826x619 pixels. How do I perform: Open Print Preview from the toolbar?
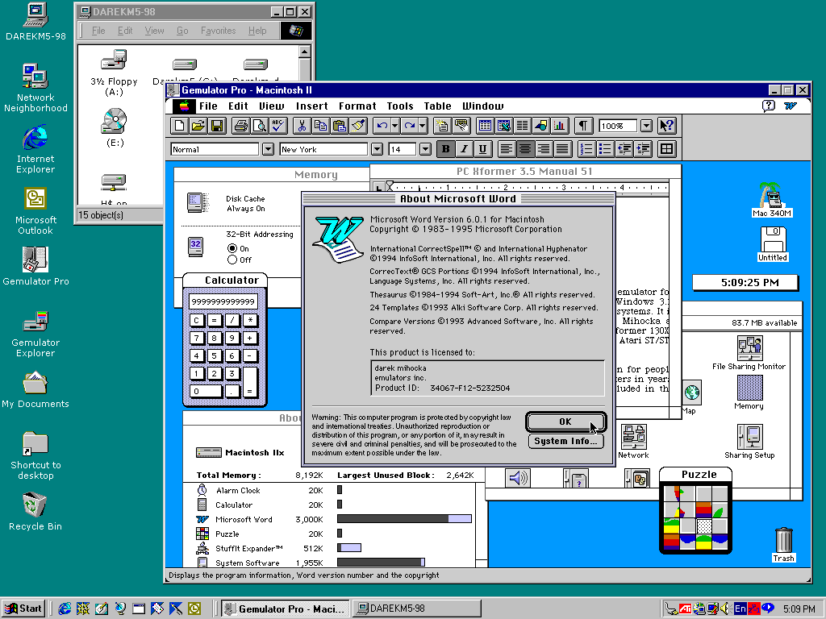pos(260,126)
